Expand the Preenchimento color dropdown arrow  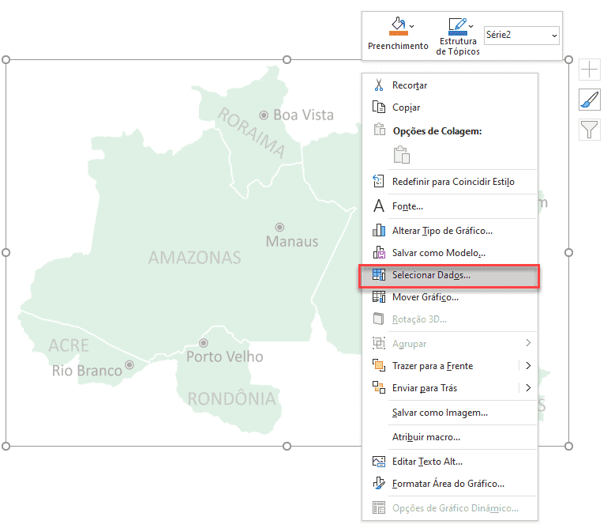tap(412, 26)
